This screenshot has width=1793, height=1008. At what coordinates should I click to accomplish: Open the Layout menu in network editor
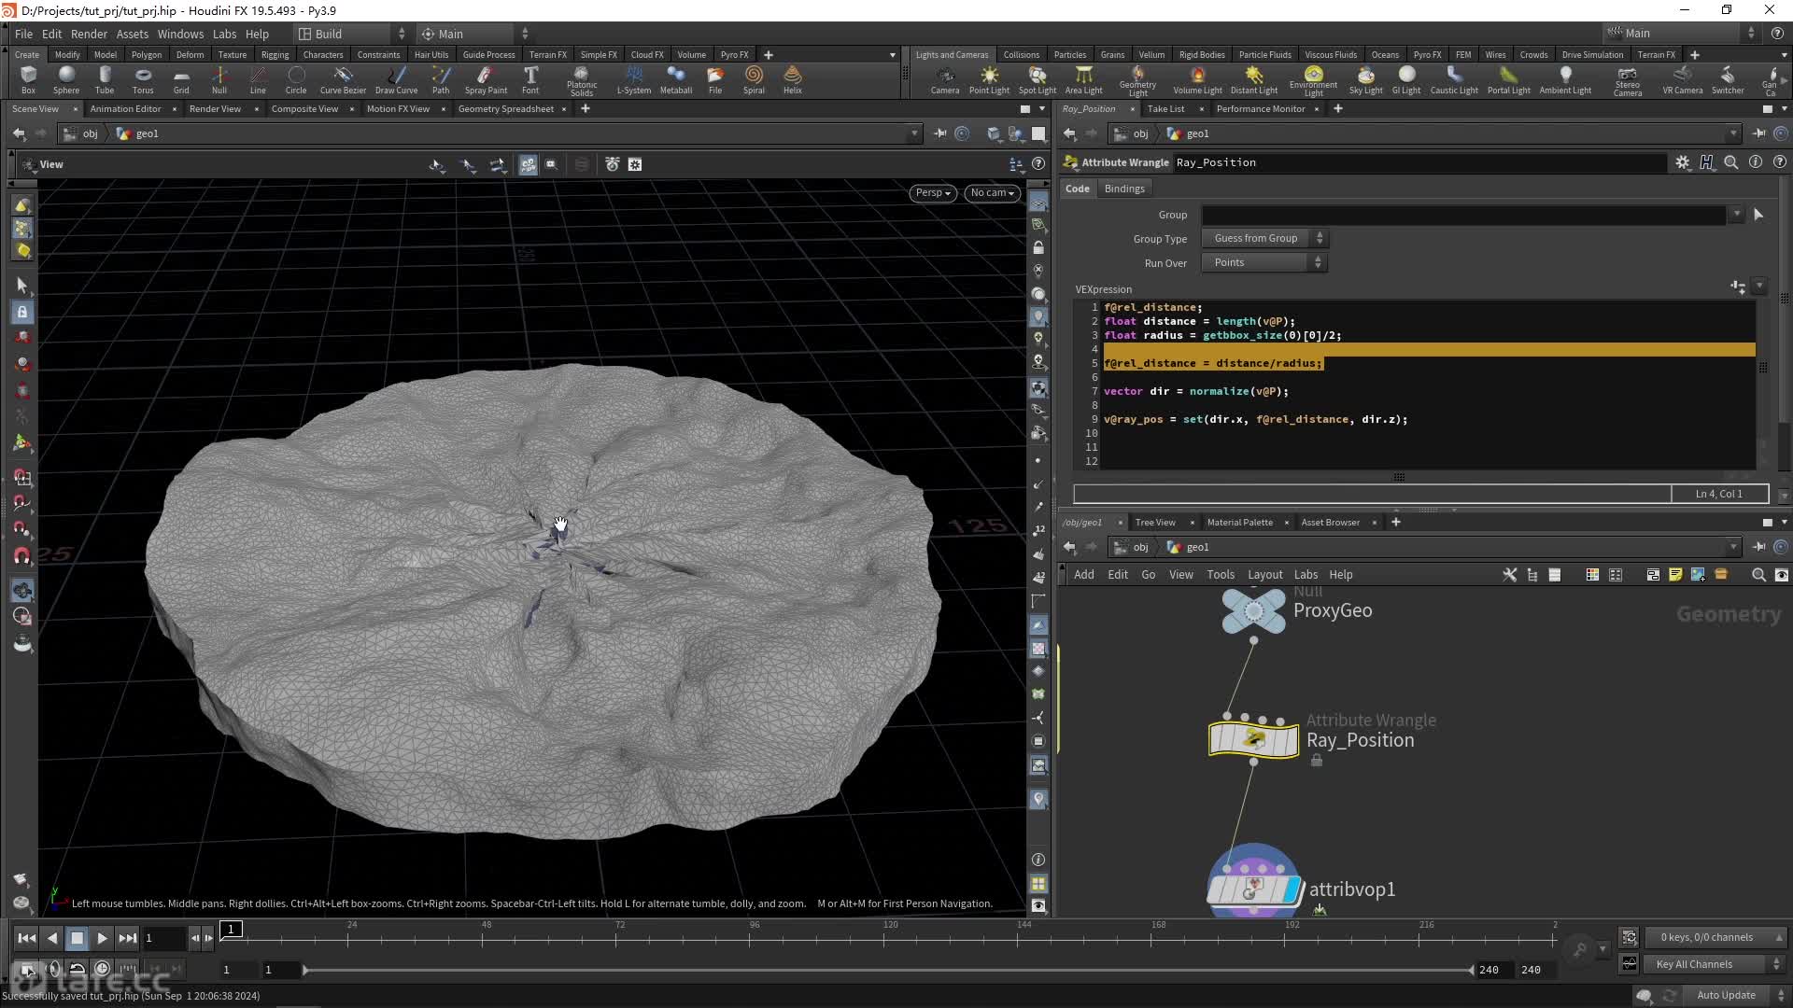pos(1264,575)
